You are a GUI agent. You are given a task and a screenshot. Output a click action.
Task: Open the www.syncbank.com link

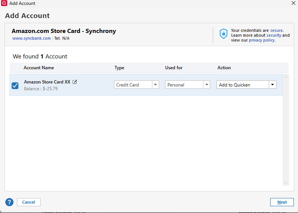tap(32, 38)
